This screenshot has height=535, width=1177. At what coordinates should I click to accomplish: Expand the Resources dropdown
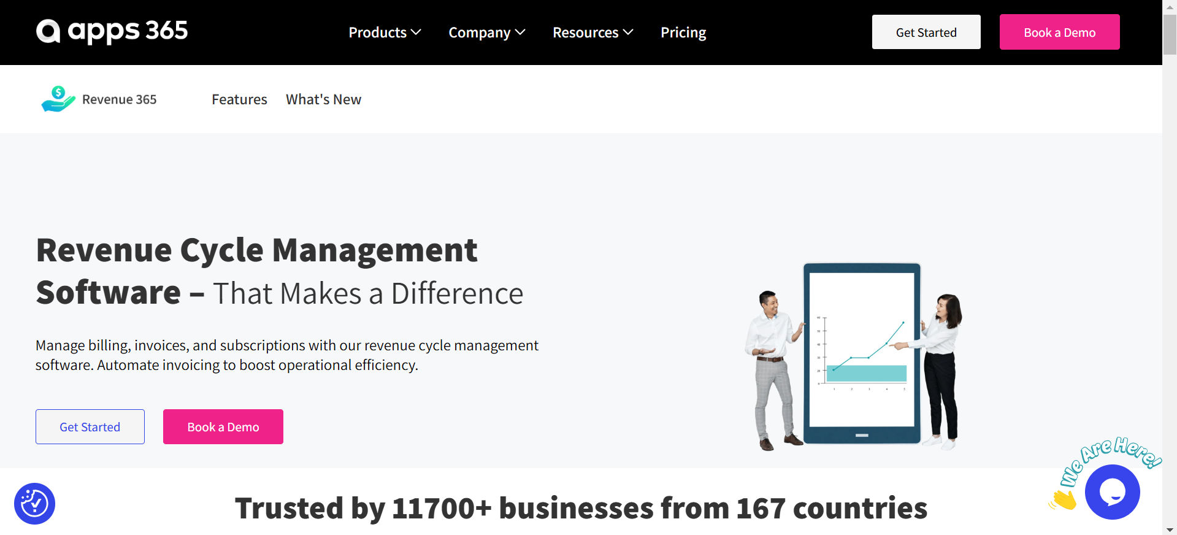pos(593,33)
